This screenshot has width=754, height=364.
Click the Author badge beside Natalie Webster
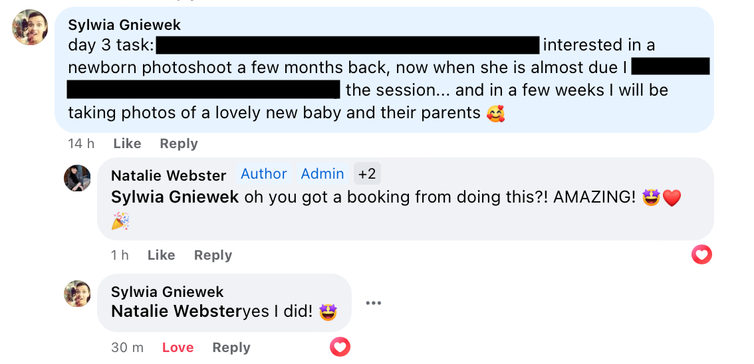click(263, 174)
